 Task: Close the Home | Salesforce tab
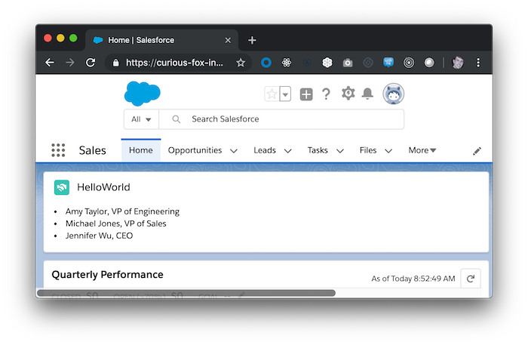pyautogui.click(x=228, y=41)
